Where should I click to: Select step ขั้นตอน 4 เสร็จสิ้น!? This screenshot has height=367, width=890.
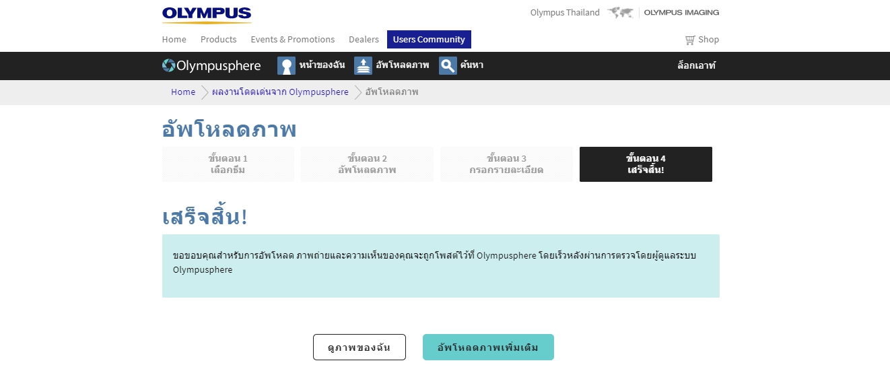pos(646,164)
